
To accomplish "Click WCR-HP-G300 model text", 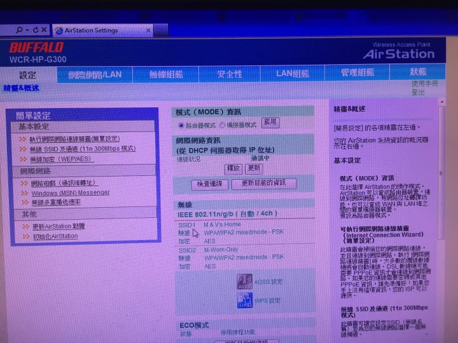I will click(38, 60).
